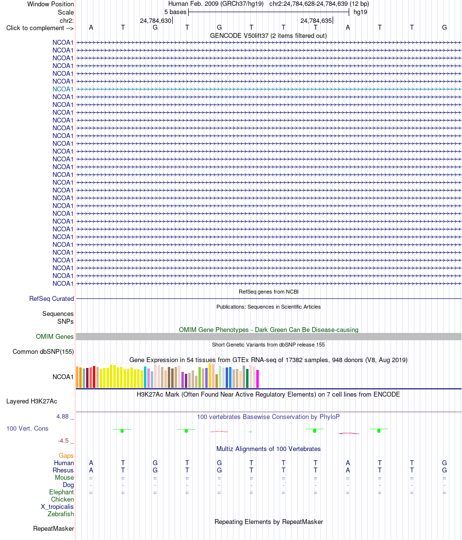
Task: Click the Human alignment row label
Action: pyautogui.click(x=64, y=463)
